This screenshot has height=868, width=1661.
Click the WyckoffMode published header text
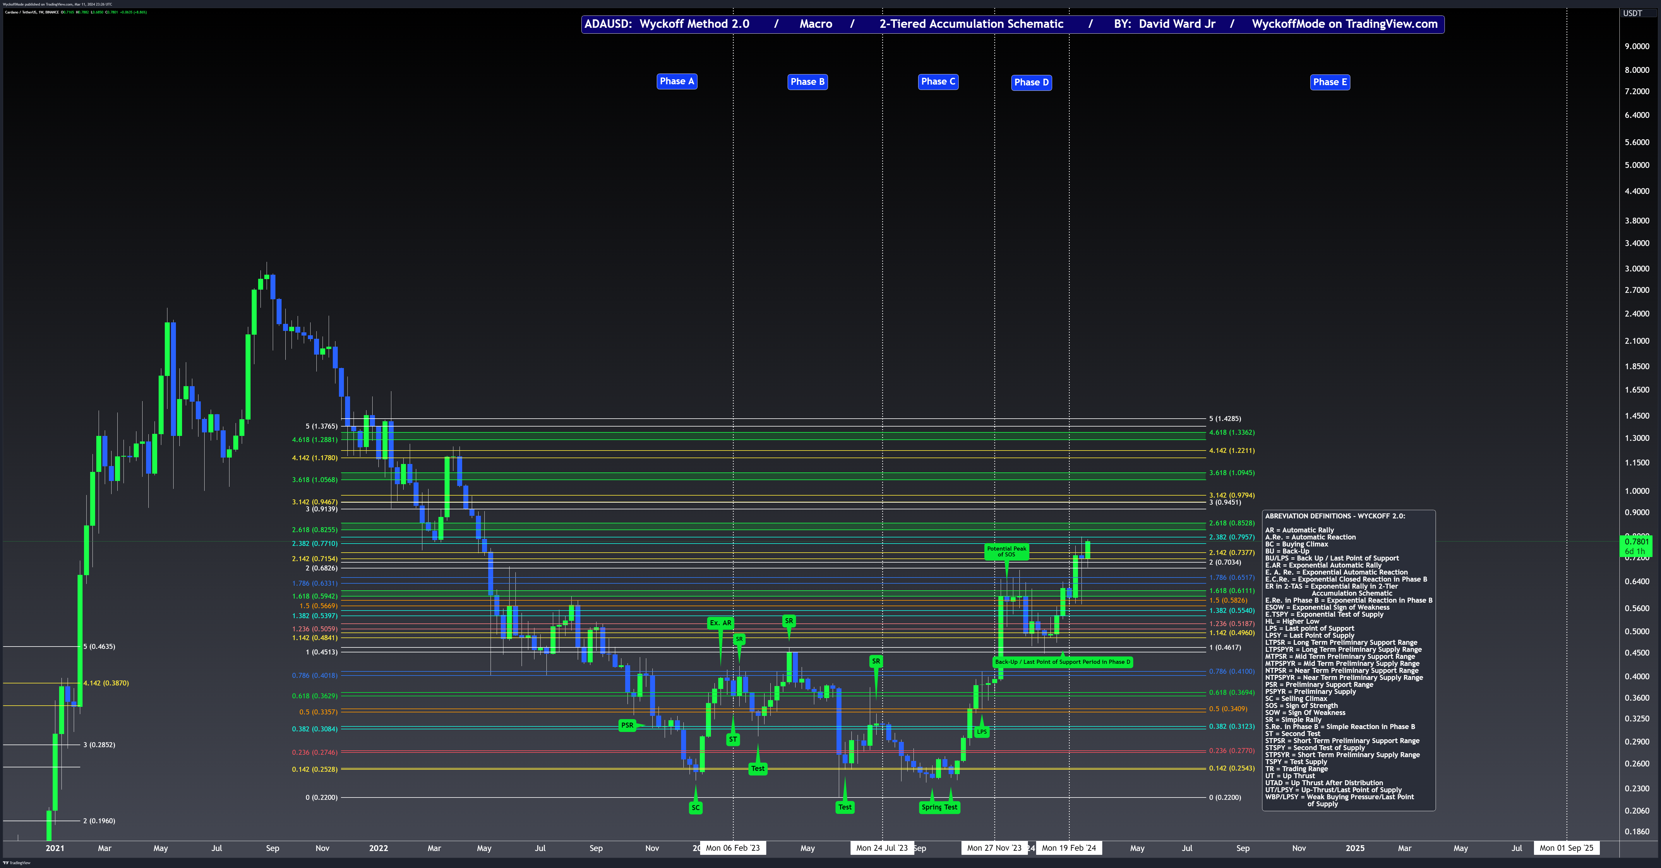tap(57, 4)
